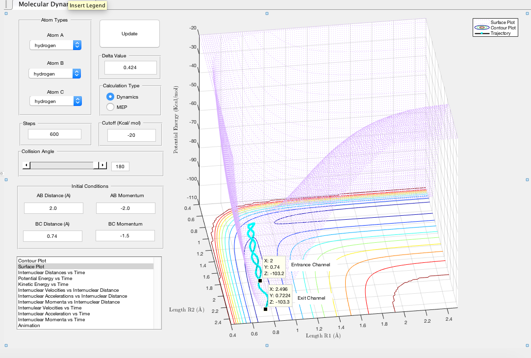Select the MEP calculation type
This screenshot has height=358, width=531.
(110, 107)
